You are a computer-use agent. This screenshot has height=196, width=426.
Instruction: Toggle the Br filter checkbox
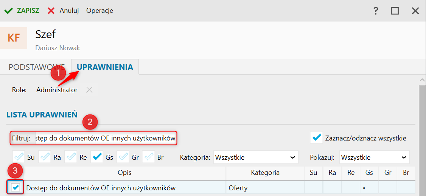[x=148, y=157]
